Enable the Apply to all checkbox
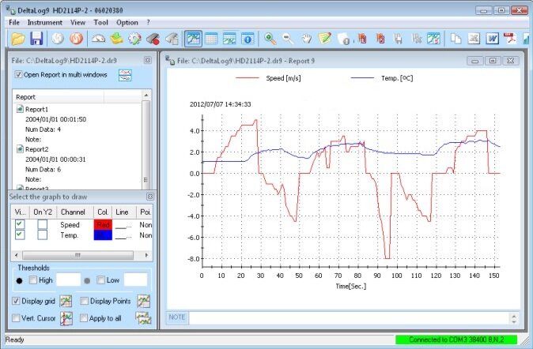The height and width of the screenshot is (349, 533). pyautogui.click(x=84, y=318)
